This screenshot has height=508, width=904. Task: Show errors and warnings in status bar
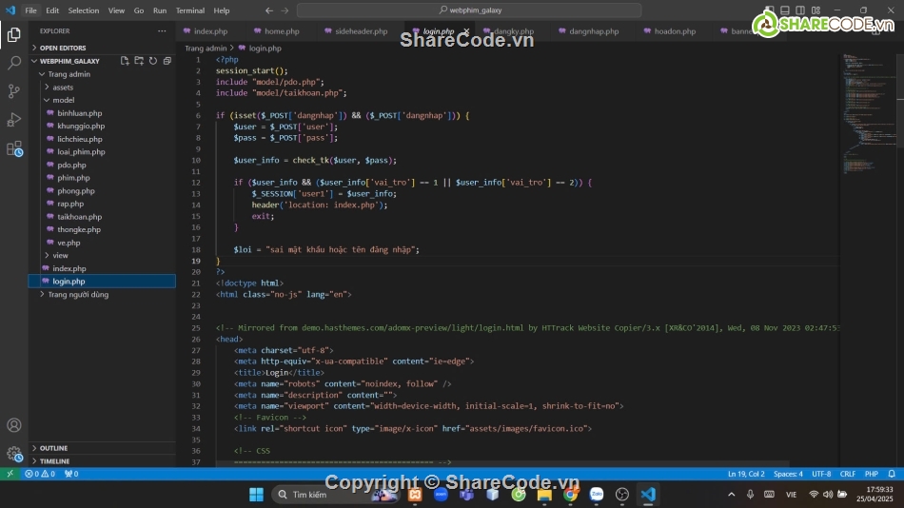[x=40, y=474]
